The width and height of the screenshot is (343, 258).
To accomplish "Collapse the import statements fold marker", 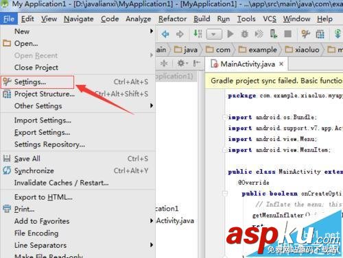I will [x=225, y=117].
